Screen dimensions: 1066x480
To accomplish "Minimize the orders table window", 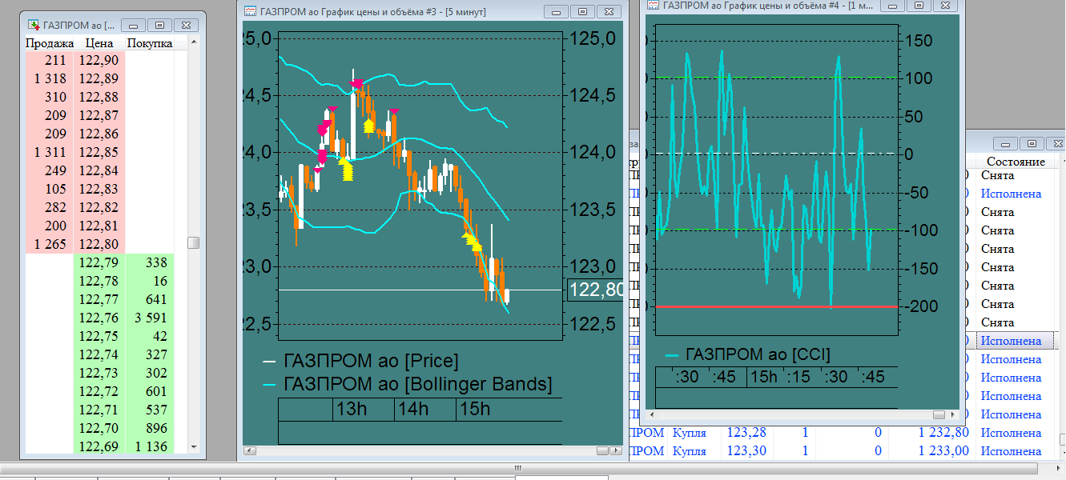I will pos(1006,143).
